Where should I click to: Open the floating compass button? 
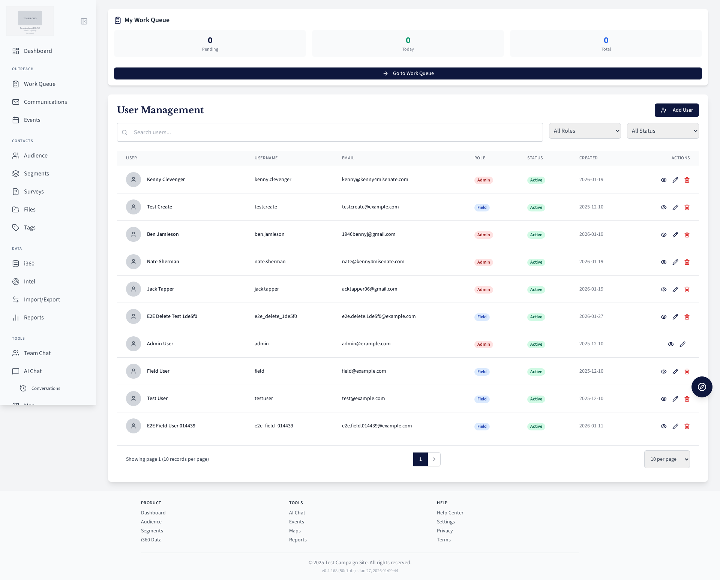[702, 387]
